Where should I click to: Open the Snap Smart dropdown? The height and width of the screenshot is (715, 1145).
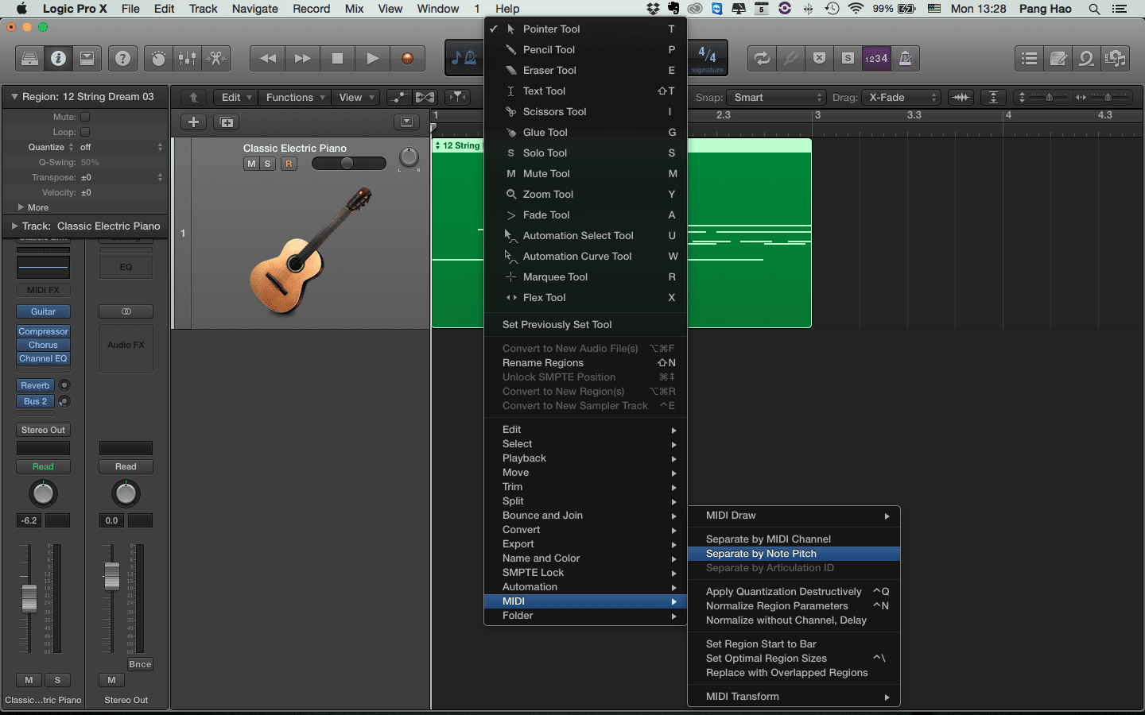(777, 97)
